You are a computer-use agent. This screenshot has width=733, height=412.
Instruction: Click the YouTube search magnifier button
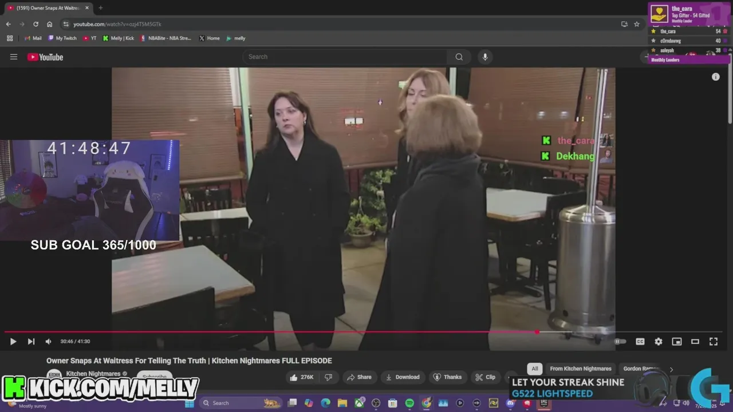coord(459,57)
